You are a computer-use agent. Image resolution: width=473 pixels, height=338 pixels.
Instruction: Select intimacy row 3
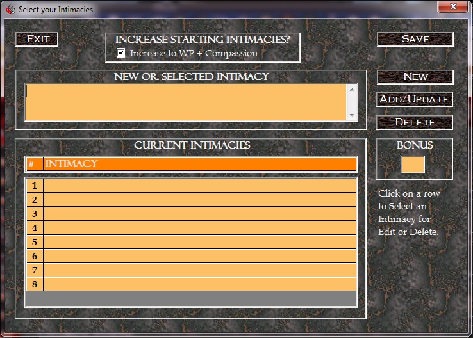pyautogui.click(x=191, y=214)
